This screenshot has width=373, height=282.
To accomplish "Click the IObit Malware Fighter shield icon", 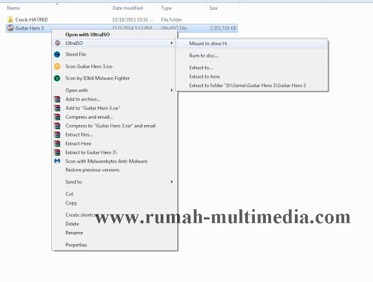I will click(57, 78).
